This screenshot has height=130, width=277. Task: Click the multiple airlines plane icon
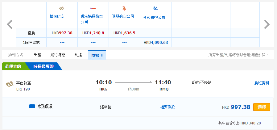[x=155, y=8]
